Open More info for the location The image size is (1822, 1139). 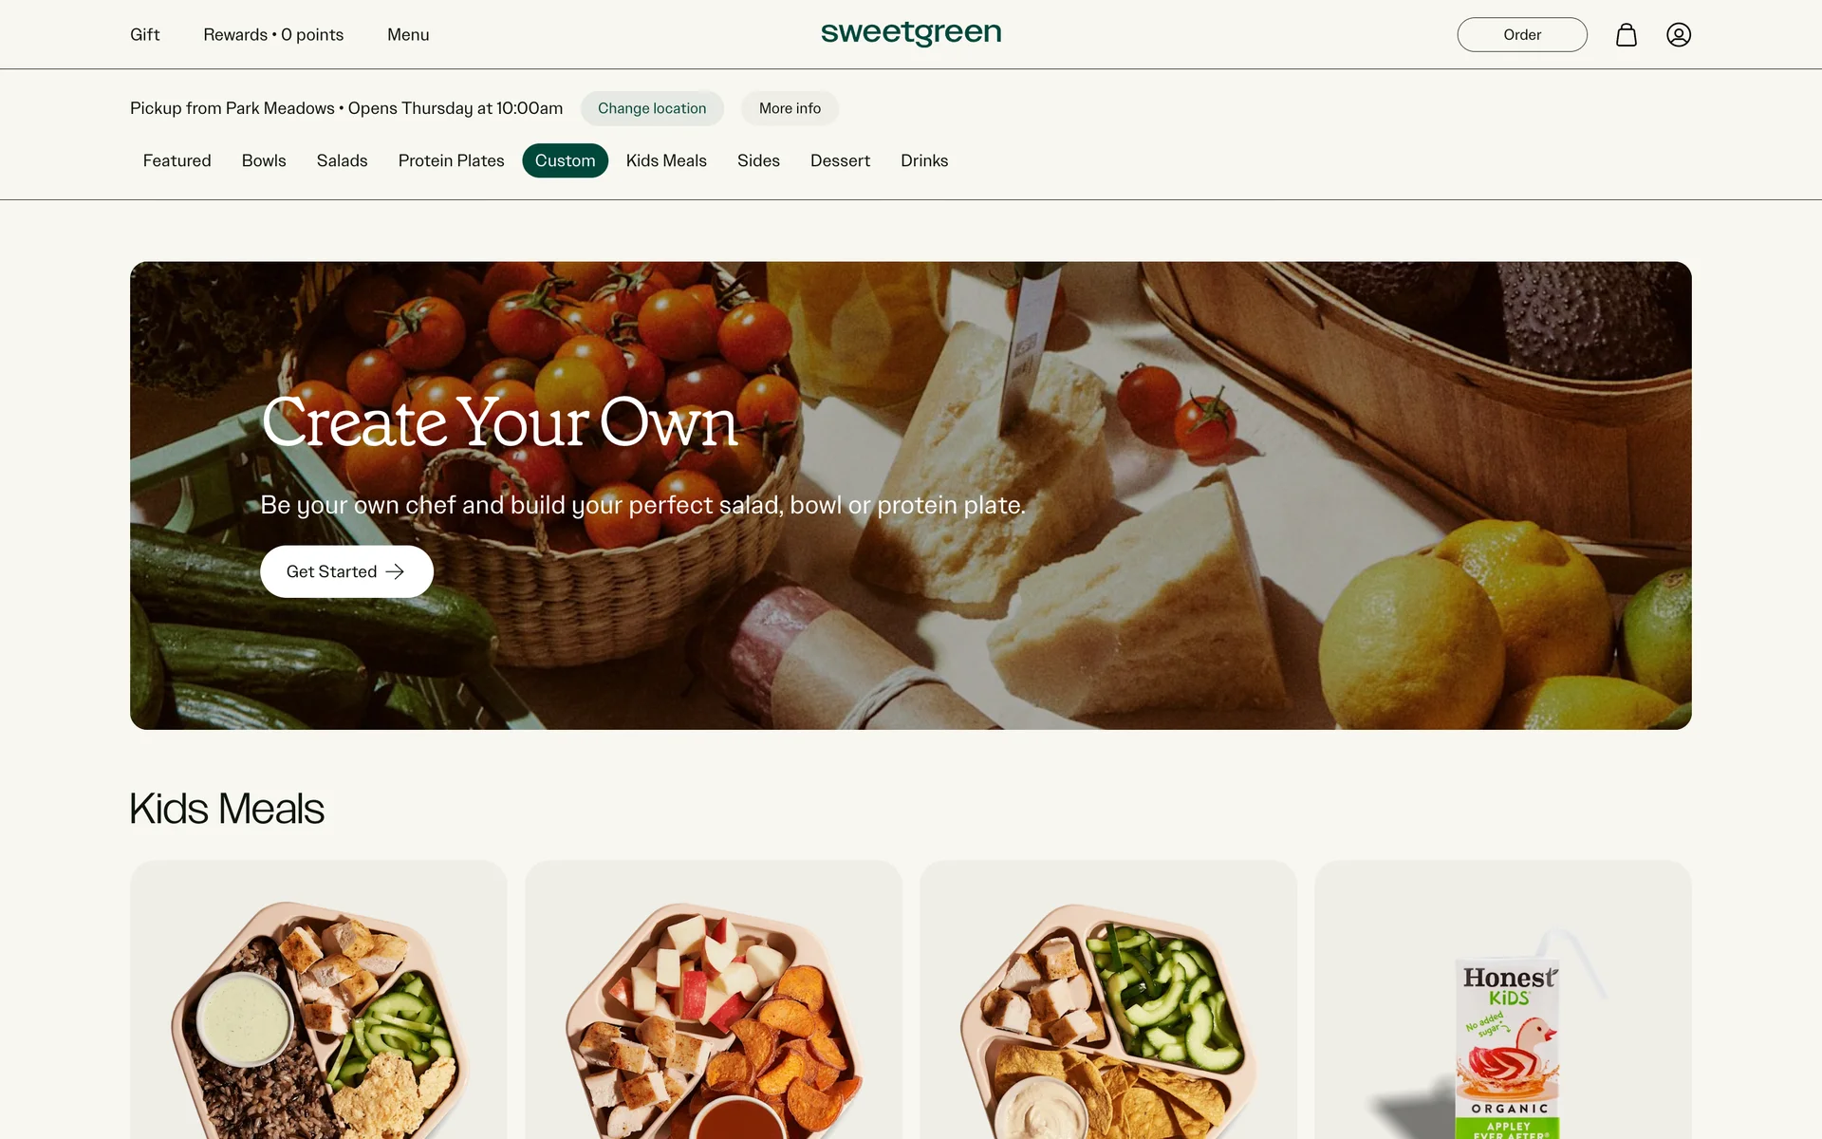790,108
